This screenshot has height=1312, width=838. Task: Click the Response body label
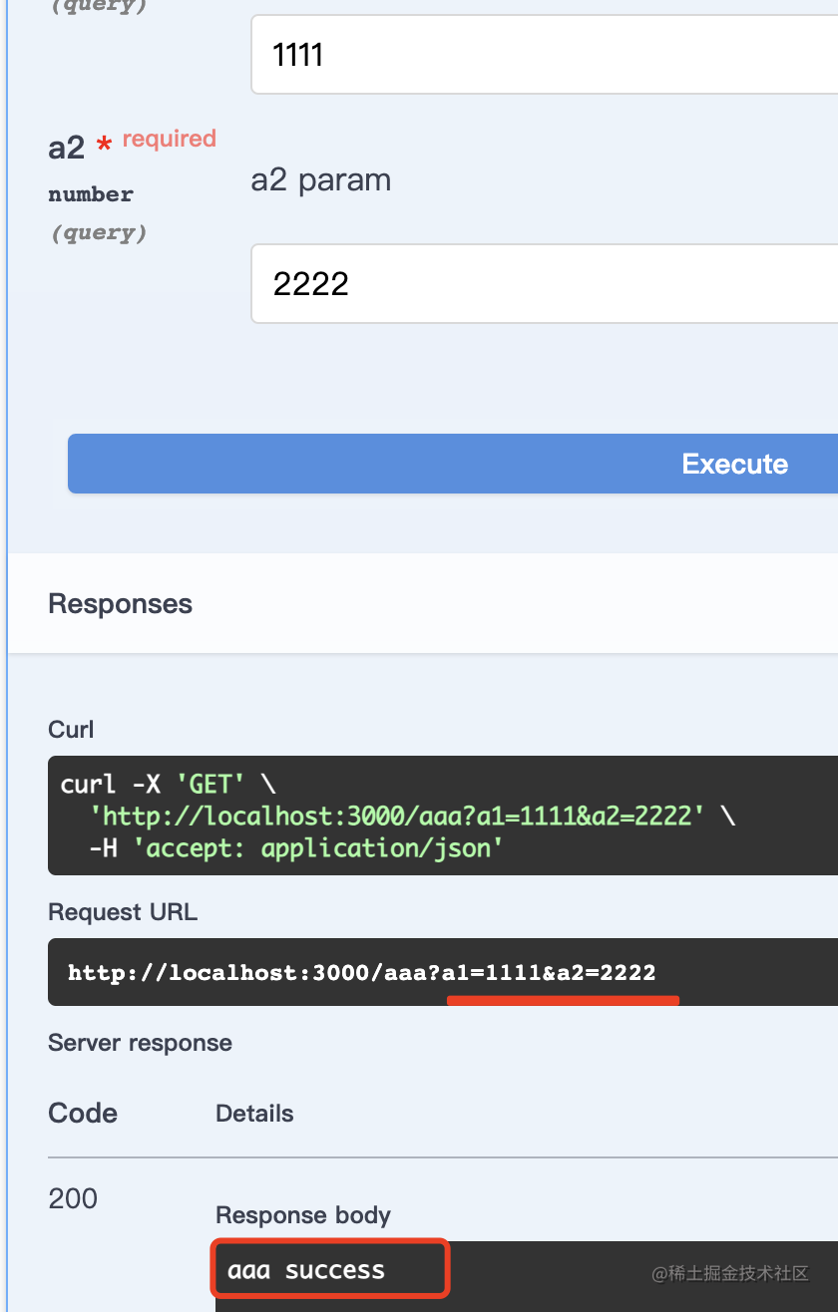pos(303,1215)
